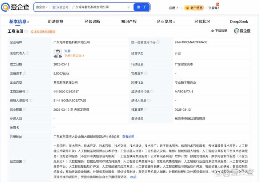
Task: Click help icon next to 纳税人识别号
Action: click(x=31, y=100)
